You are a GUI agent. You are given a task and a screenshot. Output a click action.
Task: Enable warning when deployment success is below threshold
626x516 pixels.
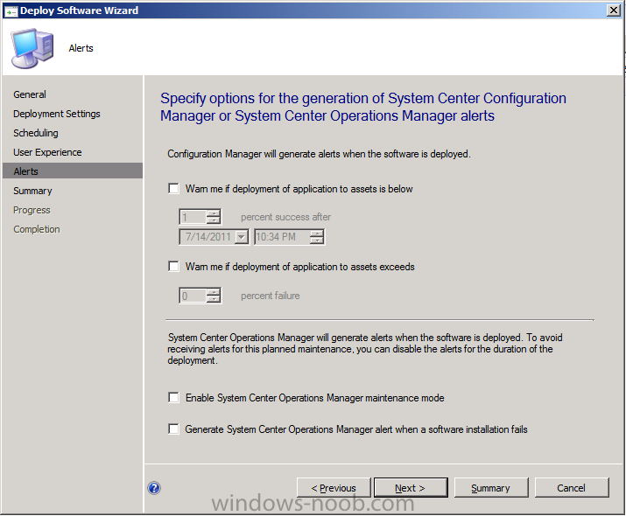pyautogui.click(x=173, y=188)
